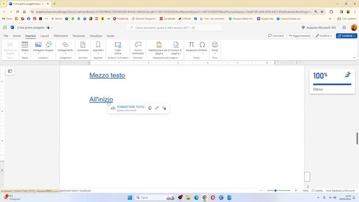Open the navigation pane icon beside the document
359x202 pixels.
[x=10, y=71]
